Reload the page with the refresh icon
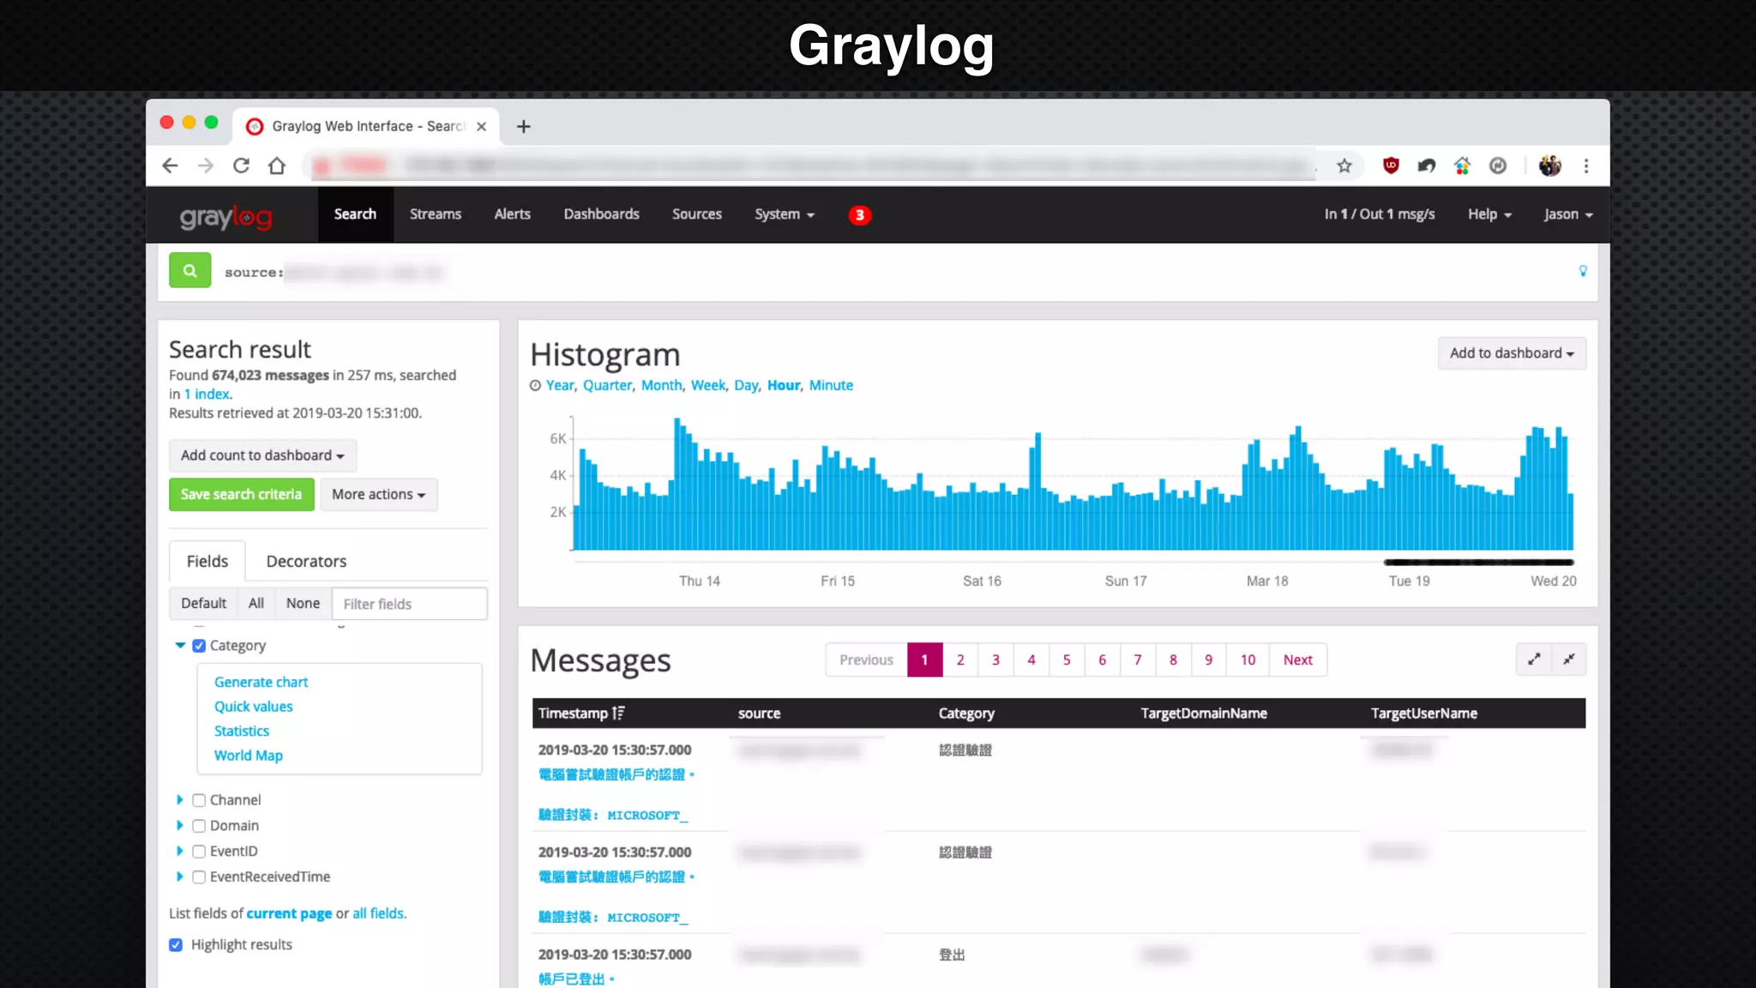1756x988 pixels. tap(242, 166)
